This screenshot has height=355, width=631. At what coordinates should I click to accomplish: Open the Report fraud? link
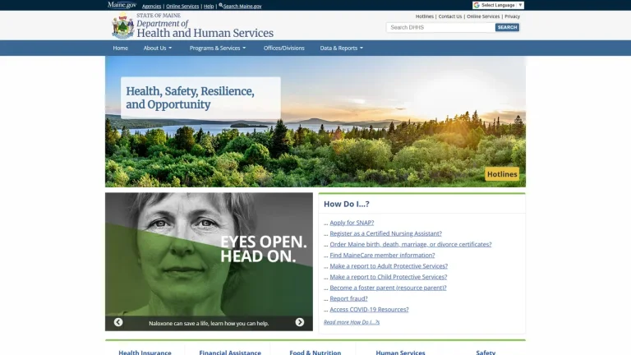click(x=348, y=298)
